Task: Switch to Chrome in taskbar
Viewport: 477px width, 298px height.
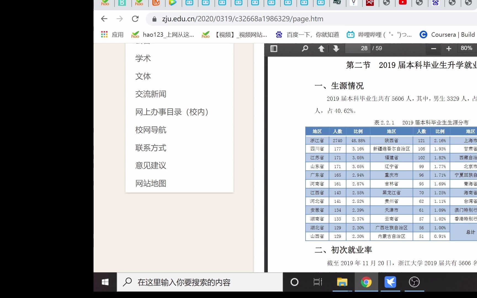Action: 366,282
